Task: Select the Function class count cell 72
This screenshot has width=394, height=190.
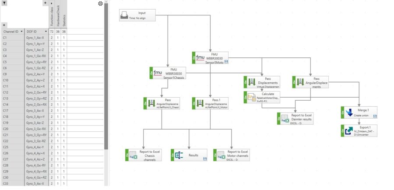Action: tap(52, 32)
